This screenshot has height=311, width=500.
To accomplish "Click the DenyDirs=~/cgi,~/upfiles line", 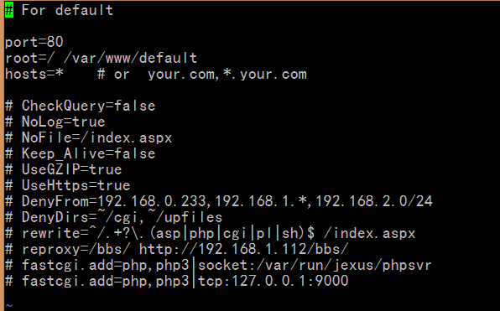I will (114, 217).
